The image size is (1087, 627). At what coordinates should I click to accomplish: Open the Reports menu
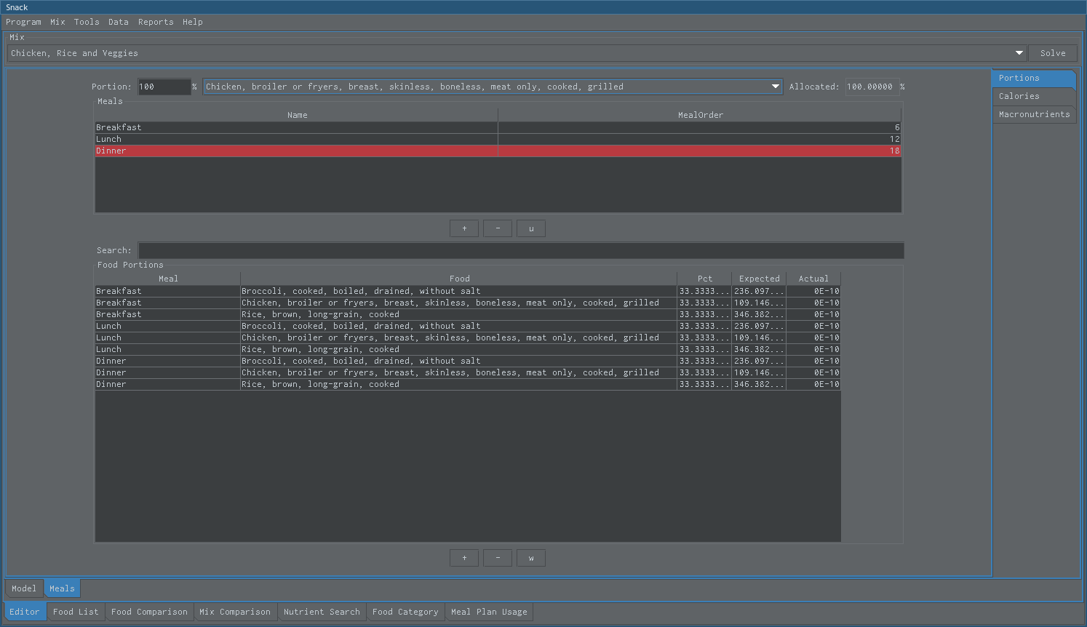click(x=156, y=22)
